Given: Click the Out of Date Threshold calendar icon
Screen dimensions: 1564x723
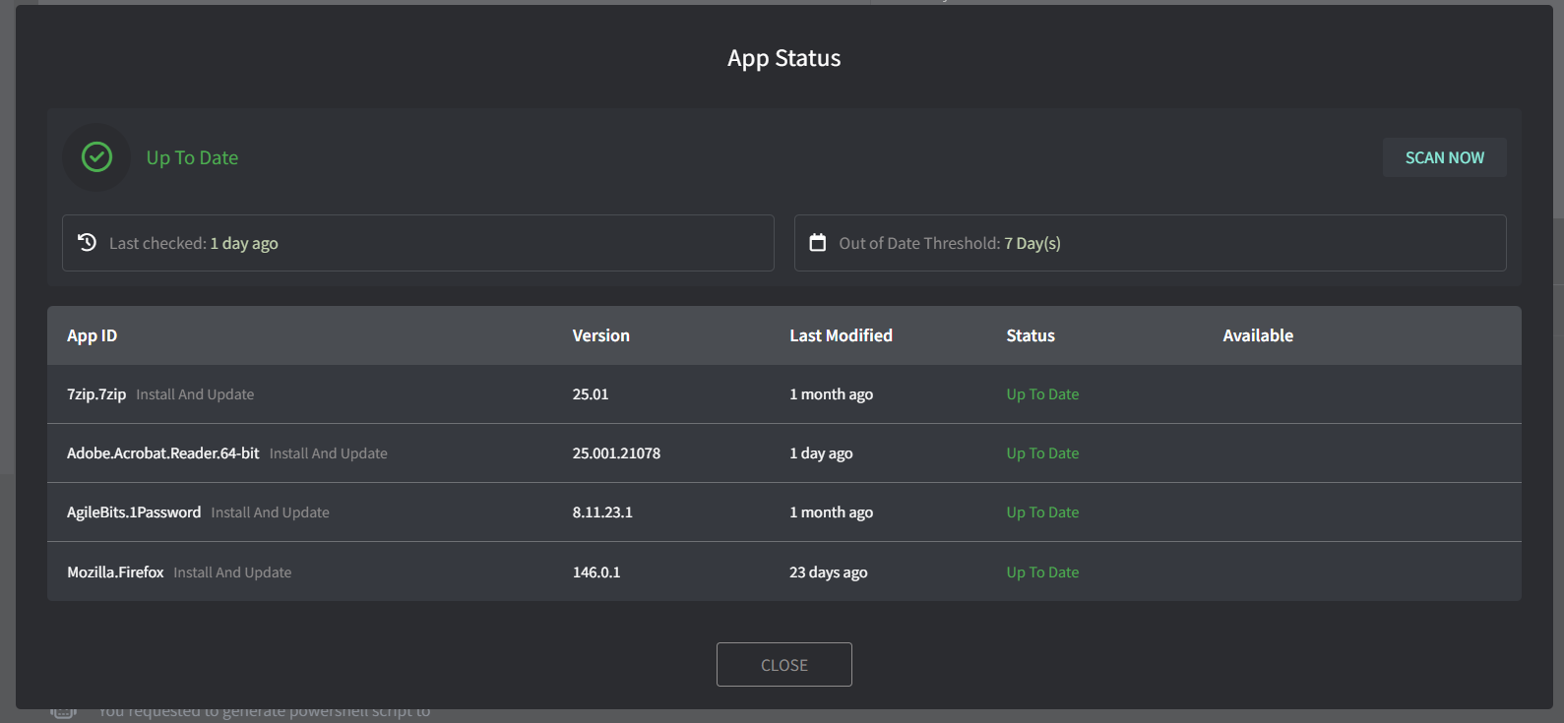Looking at the screenshot, I should tap(818, 243).
